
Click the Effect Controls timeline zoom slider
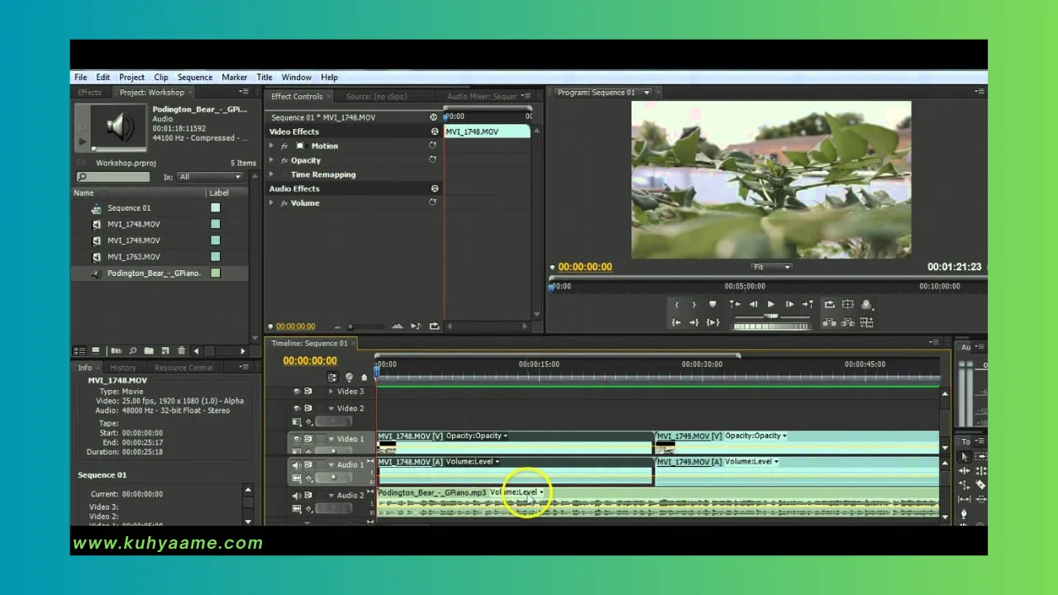350,326
